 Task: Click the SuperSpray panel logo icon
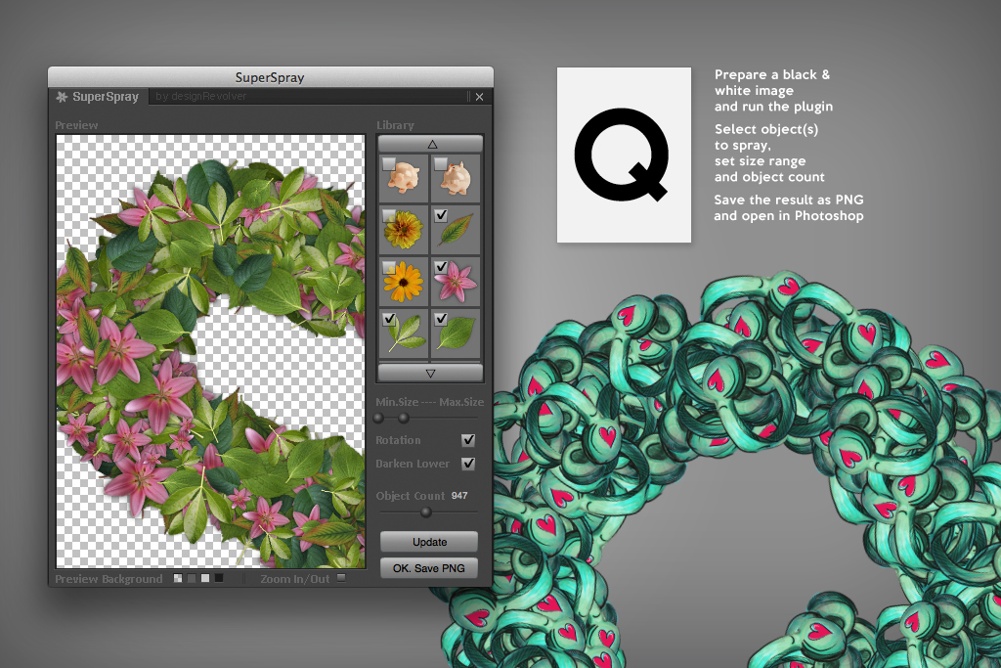pos(62,97)
